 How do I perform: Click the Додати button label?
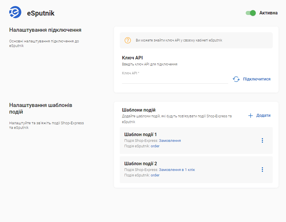[263, 116]
